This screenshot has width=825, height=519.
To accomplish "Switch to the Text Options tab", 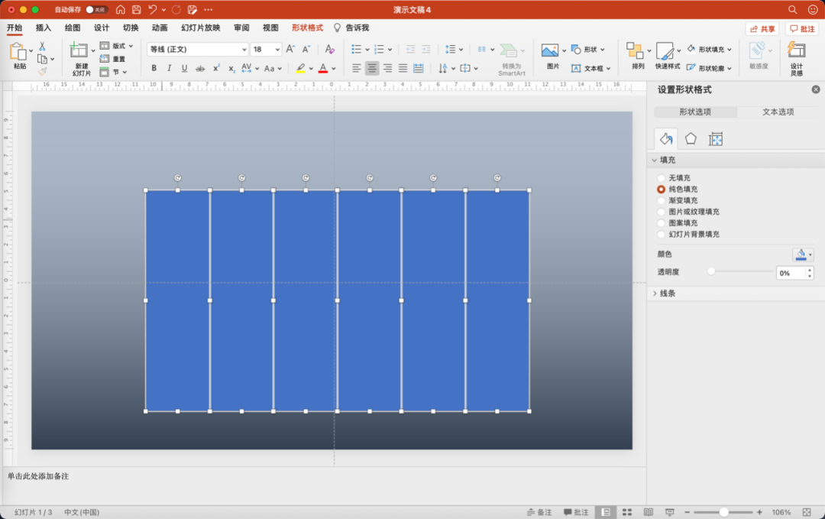I will pos(778,112).
